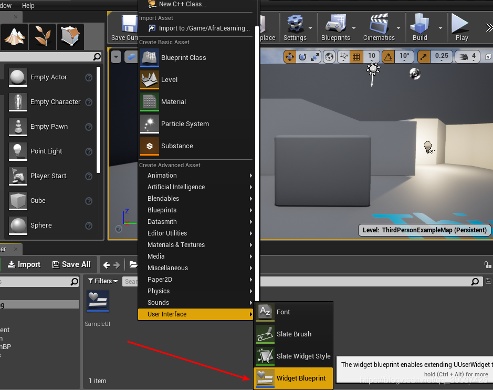Open the Help menu
The width and height of the screenshot is (493, 390).
tap(28, 5)
